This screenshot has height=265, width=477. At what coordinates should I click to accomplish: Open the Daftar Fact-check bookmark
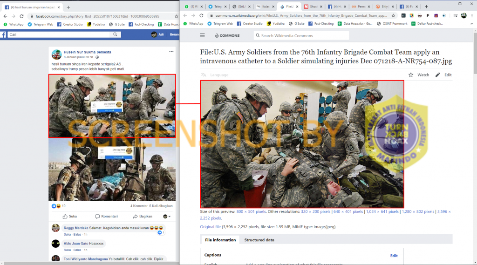tap(427, 23)
